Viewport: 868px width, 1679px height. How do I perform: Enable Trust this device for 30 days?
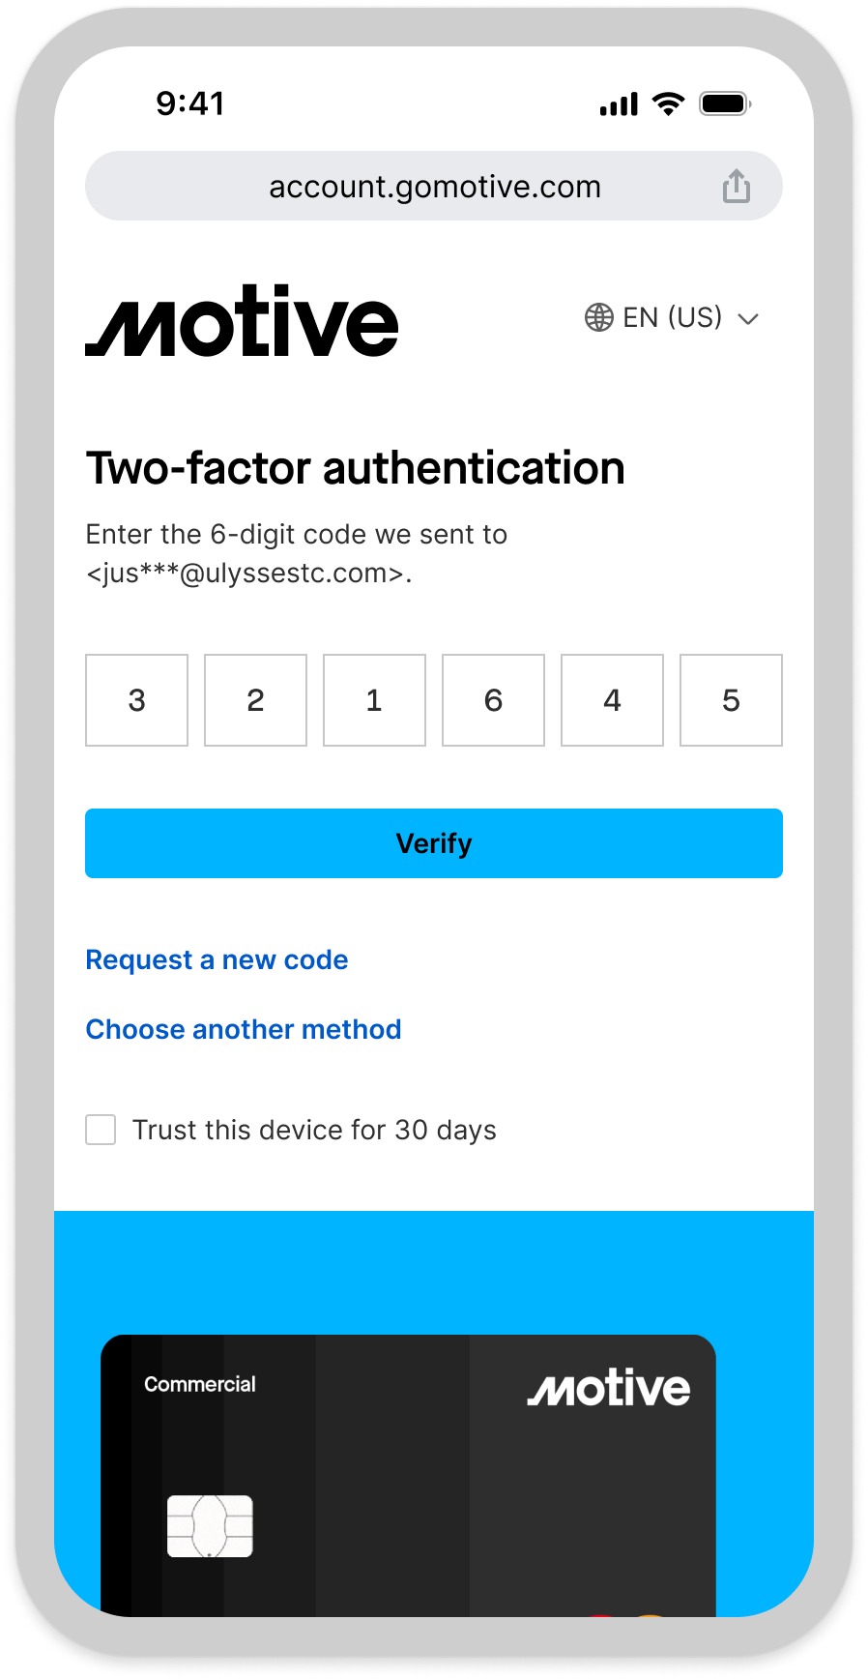coord(101,1130)
